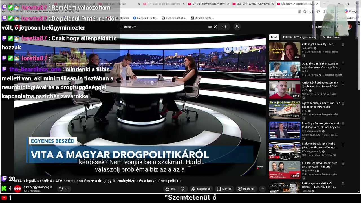
Task: Click the '105' like count
Action: pyautogui.click(x=173, y=189)
